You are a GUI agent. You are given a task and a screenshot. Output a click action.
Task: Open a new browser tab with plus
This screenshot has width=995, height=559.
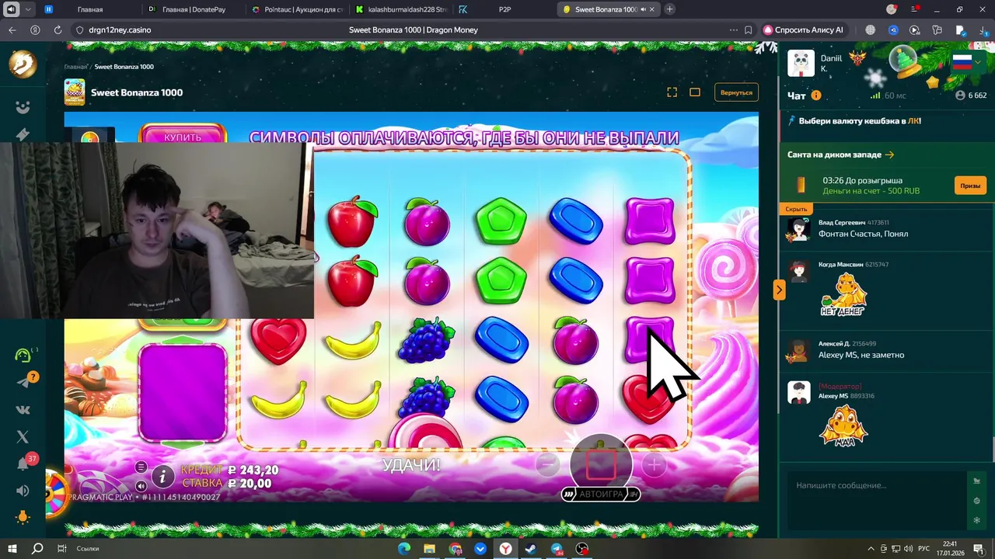coord(670,9)
